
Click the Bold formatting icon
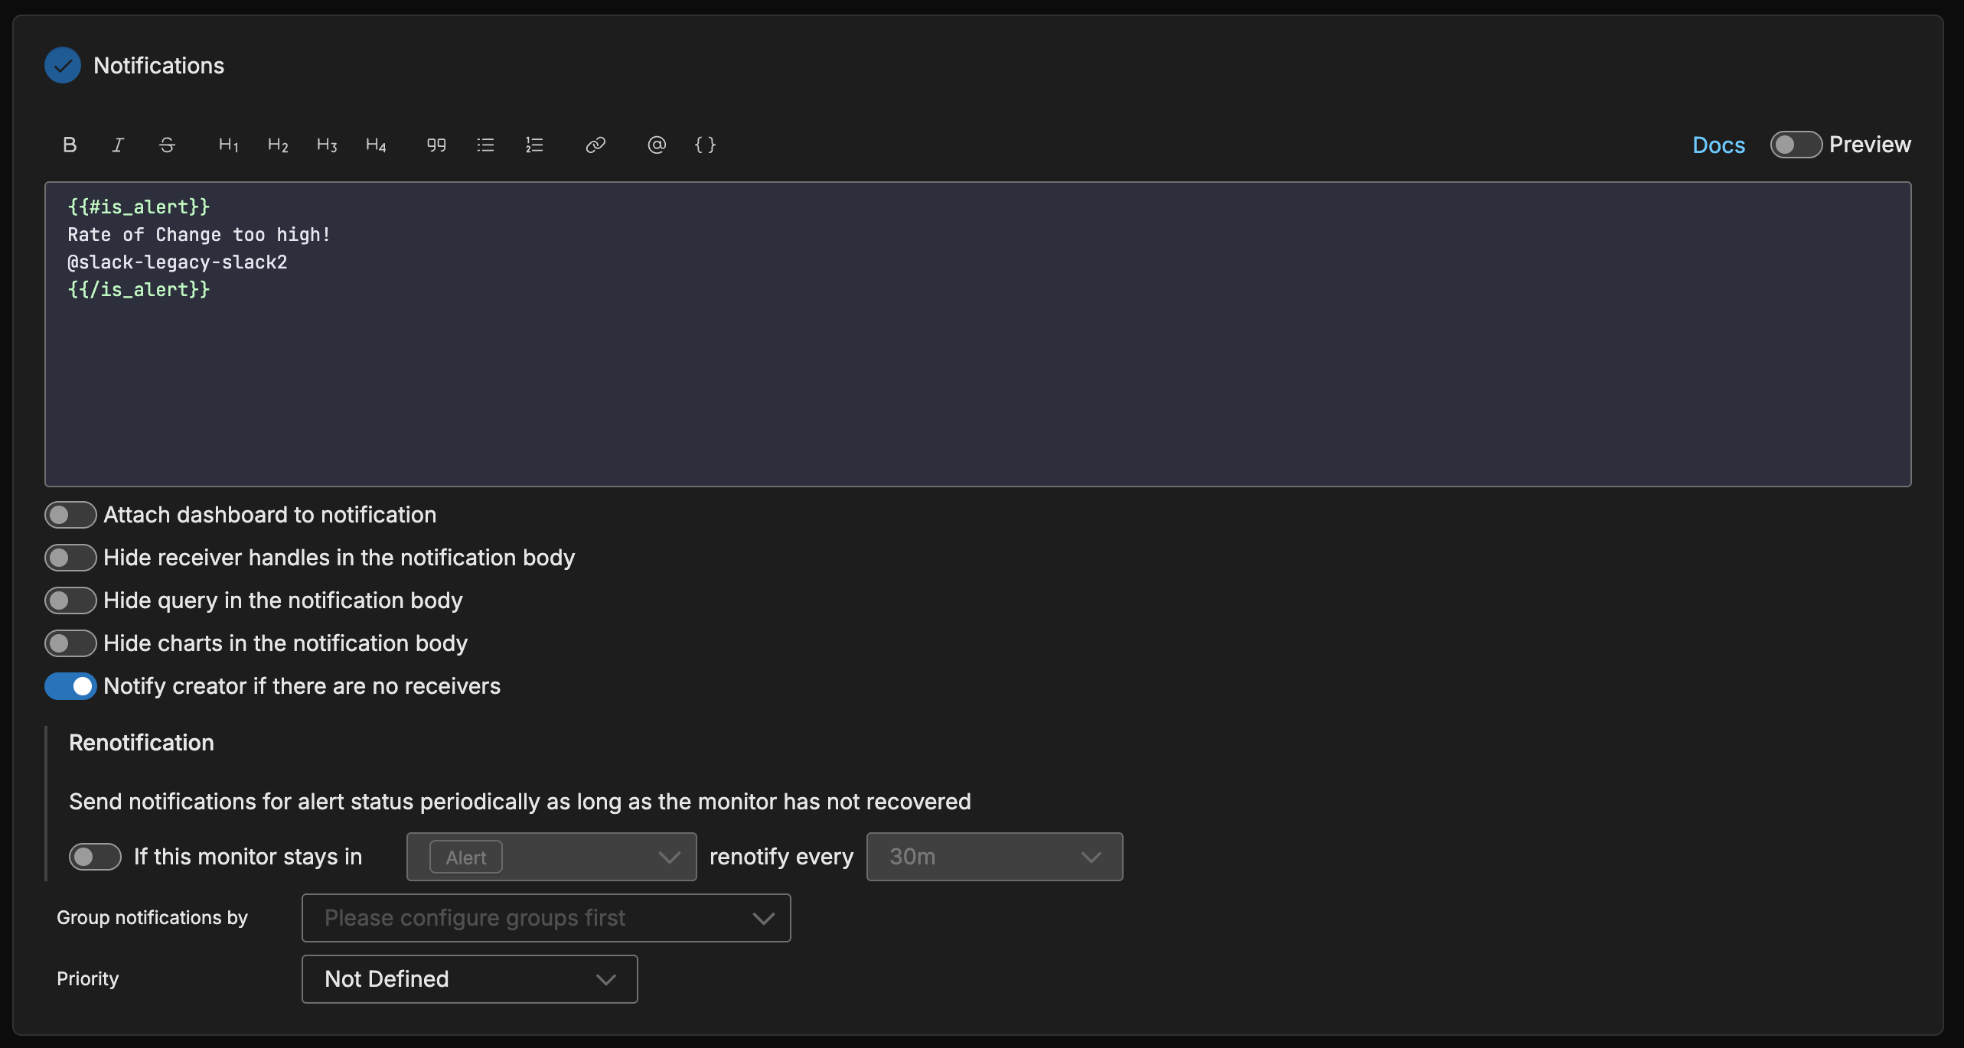point(70,145)
